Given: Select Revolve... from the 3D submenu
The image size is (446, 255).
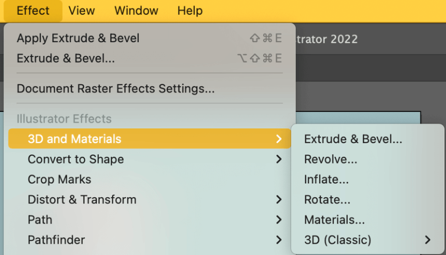Looking at the screenshot, I should click(330, 159).
